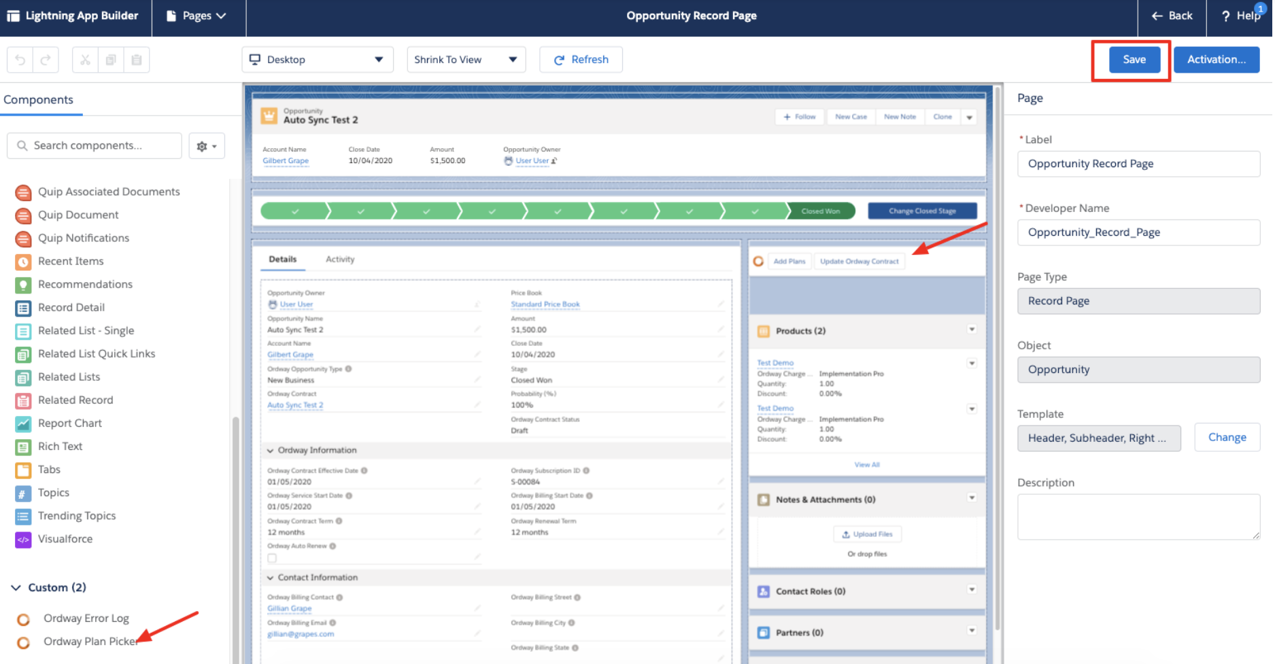Switch to the Activity tab
Screen dimensions: 1275x664
point(340,260)
